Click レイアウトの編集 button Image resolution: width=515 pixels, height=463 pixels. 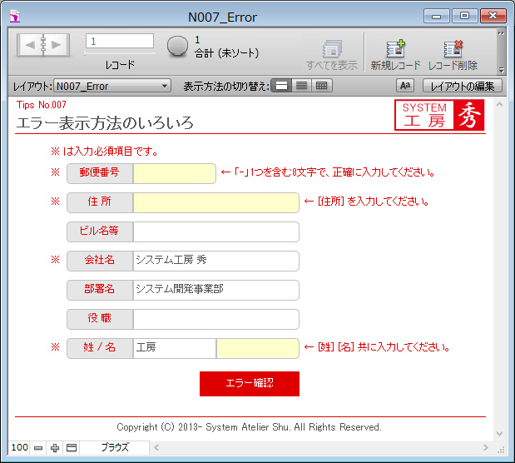pos(462,86)
